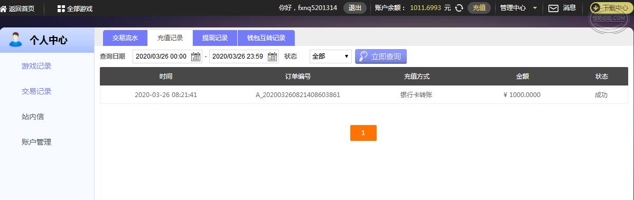The width and height of the screenshot is (634, 200).
Task: Open 游戏记录 in the sidebar
Action: tap(36, 66)
